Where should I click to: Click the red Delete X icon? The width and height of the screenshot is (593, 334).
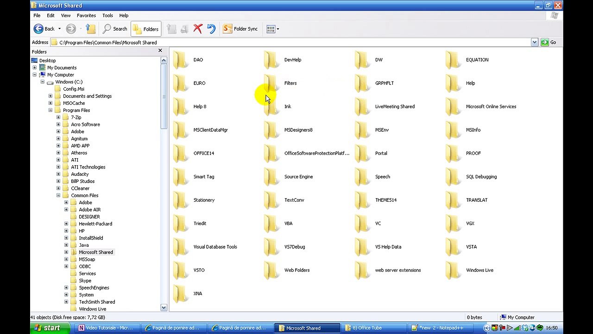pos(198,29)
